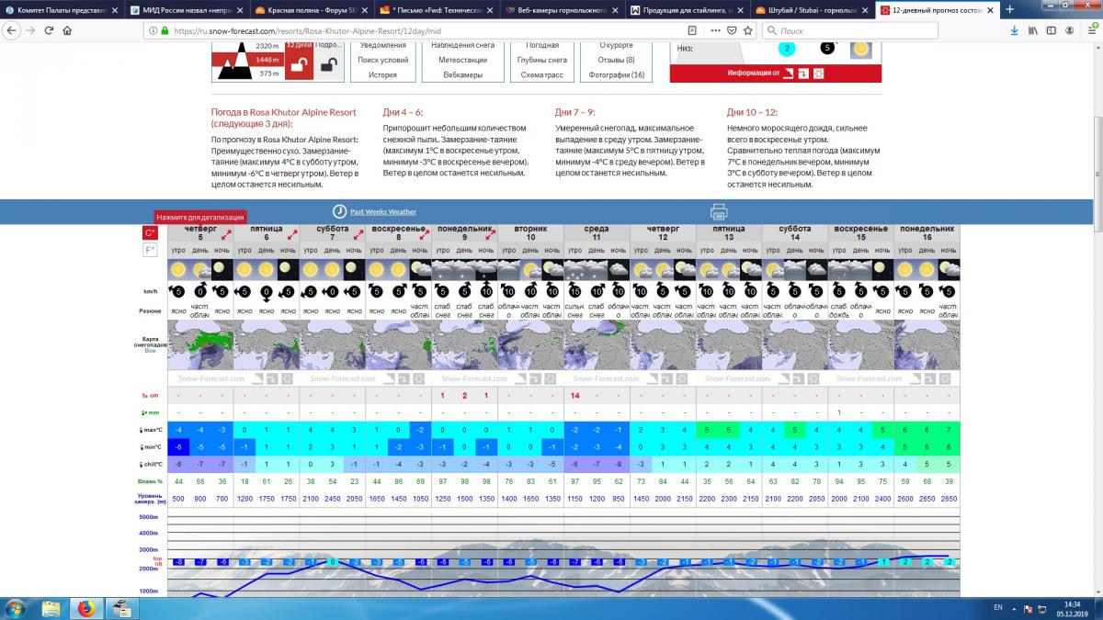Expand the суббота 7 detailed forecast
This screenshot has height=620, width=1103.
(358, 234)
